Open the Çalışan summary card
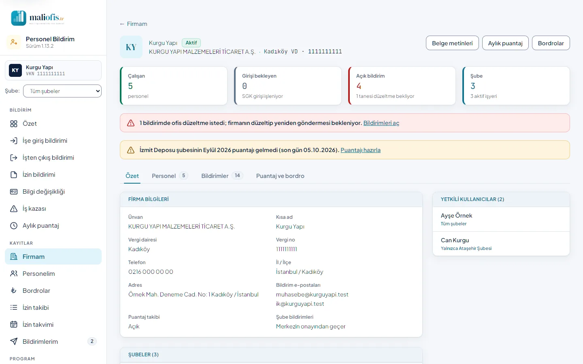The height and width of the screenshot is (364, 583). (x=174, y=86)
